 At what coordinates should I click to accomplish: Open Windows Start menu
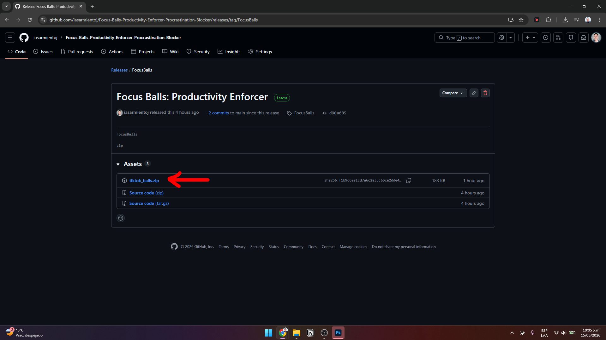268,333
